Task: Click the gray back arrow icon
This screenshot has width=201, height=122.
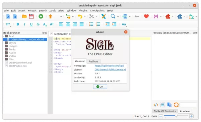Action: pyautogui.click(x=137, y=16)
